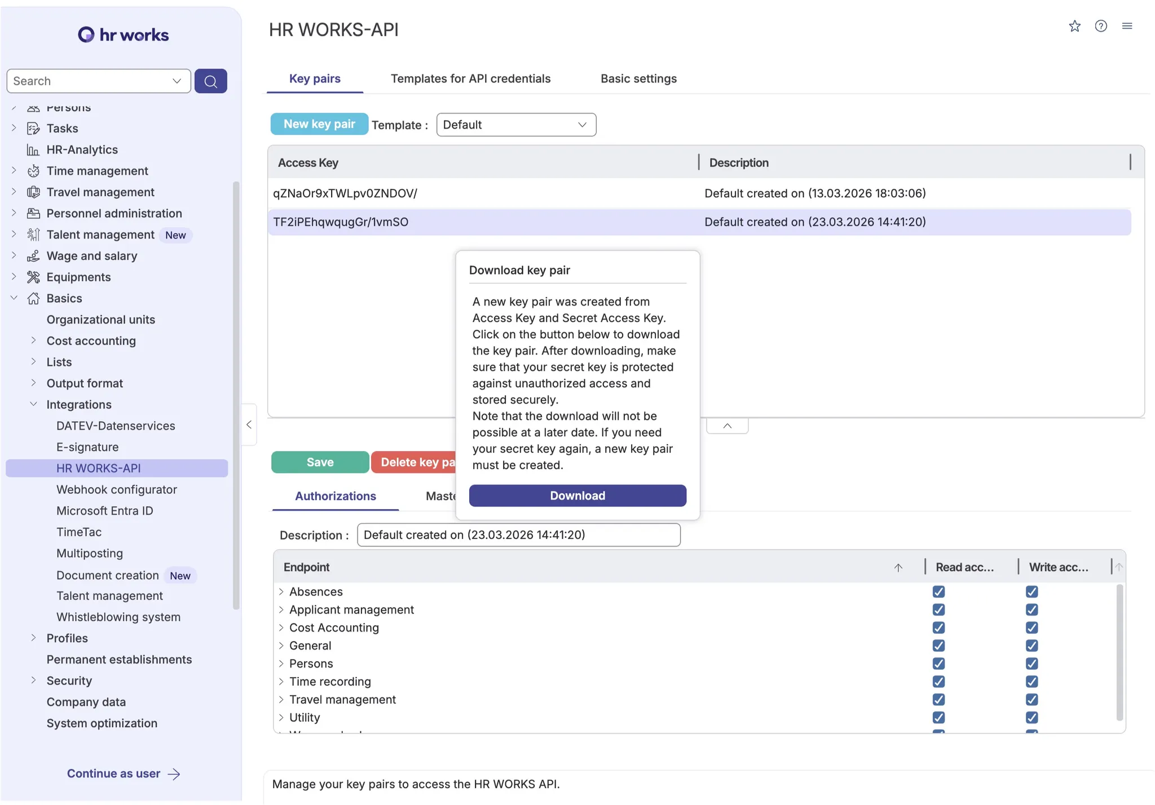Expand the Time recording endpoint row

click(x=281, y=682)
